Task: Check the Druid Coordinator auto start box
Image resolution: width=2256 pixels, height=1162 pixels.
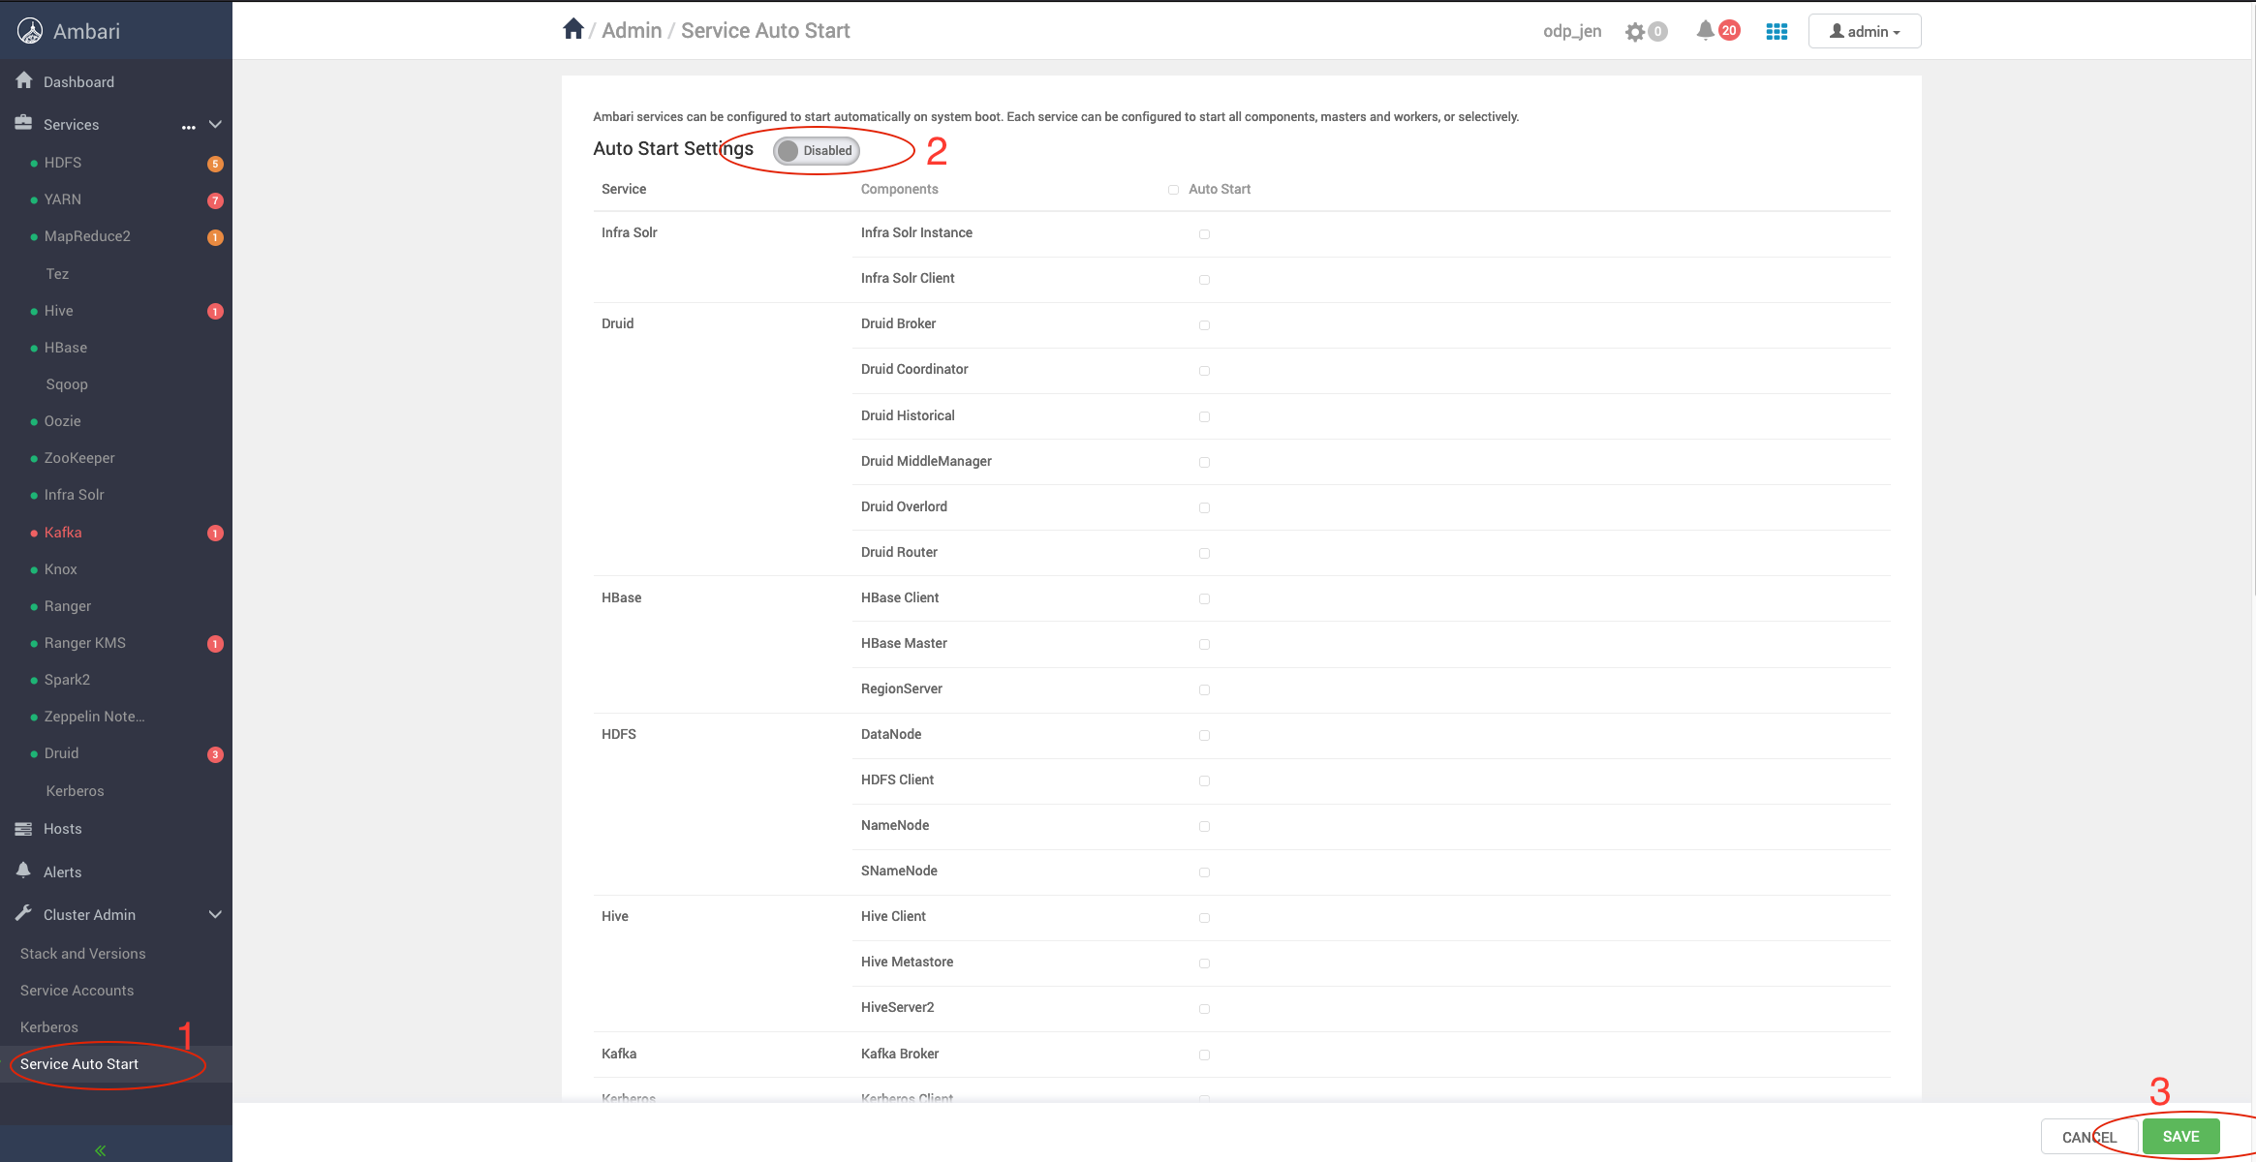Action: 1204,371
